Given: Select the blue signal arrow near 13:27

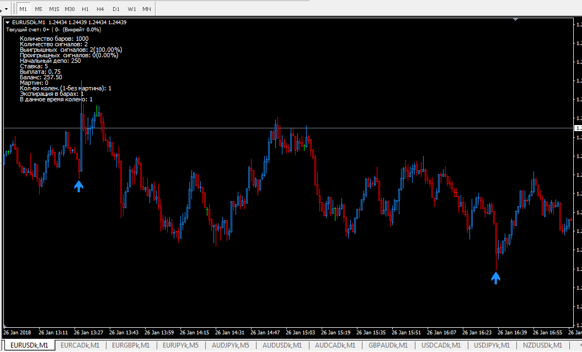Looking at the screenshot, I should point(79,186).
